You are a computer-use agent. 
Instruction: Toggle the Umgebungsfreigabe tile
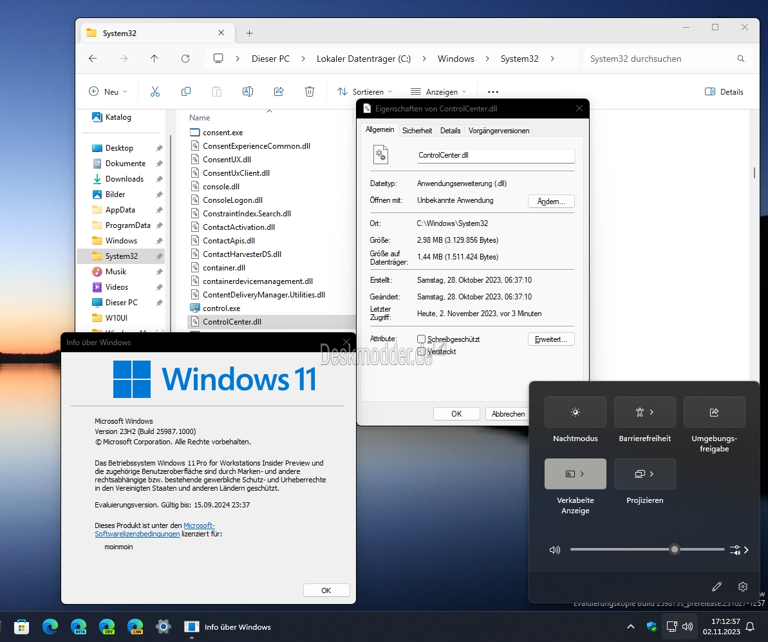714,412
